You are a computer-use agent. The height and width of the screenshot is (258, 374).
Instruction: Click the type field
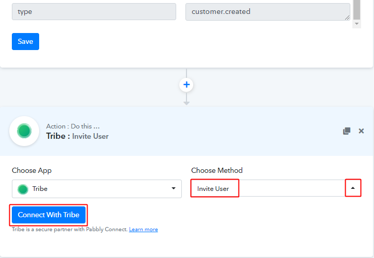pos(94,12)
